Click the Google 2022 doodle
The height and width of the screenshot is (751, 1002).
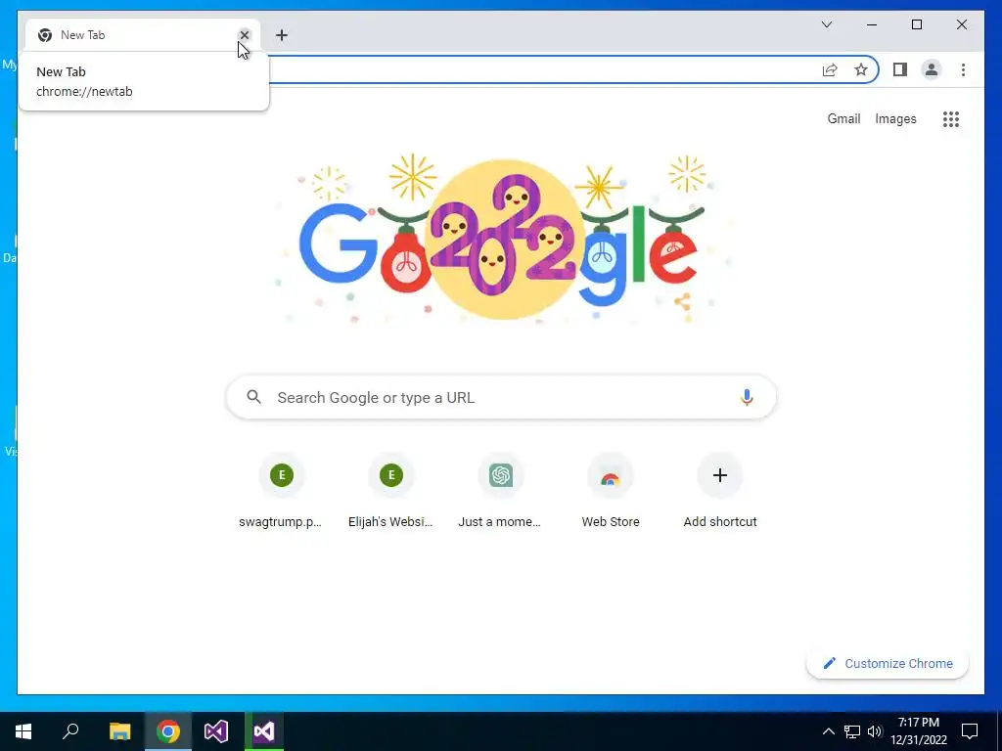[x=502, y=239]
